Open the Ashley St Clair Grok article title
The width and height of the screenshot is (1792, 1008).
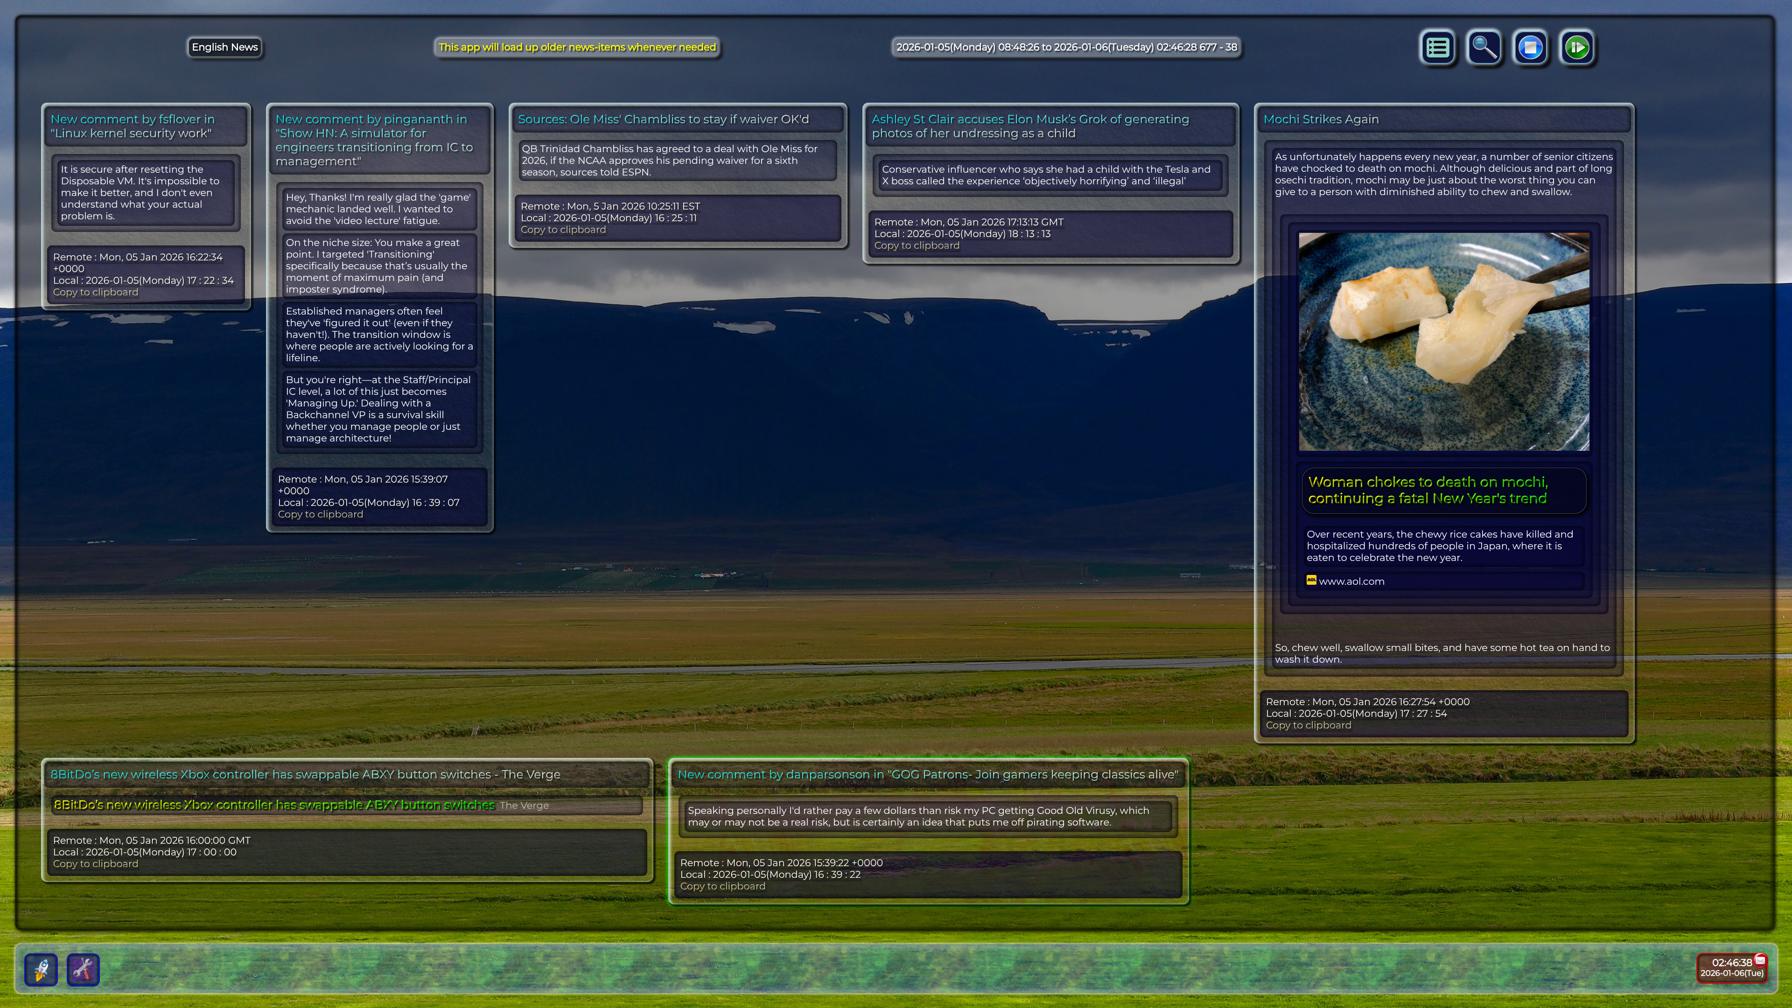1029,126
